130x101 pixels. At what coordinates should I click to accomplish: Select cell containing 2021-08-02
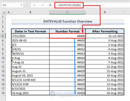click(30, 40)
